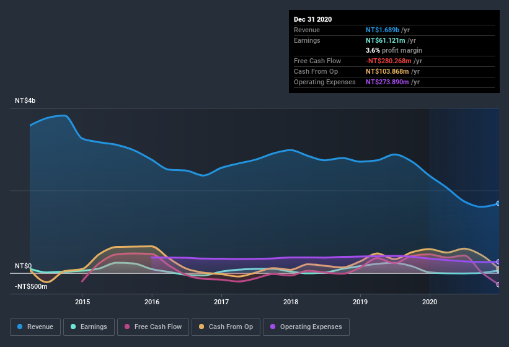Click the NT$61.121m earnings value
Screen dimensions: 509x347
point(386,40)
